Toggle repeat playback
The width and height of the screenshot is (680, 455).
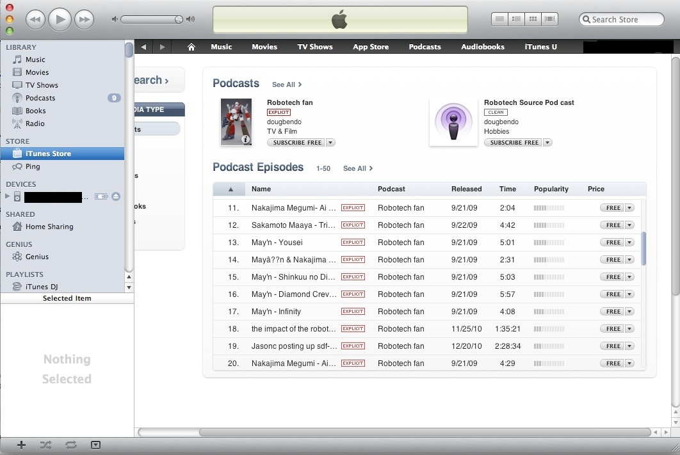click(x=70, y=445)
